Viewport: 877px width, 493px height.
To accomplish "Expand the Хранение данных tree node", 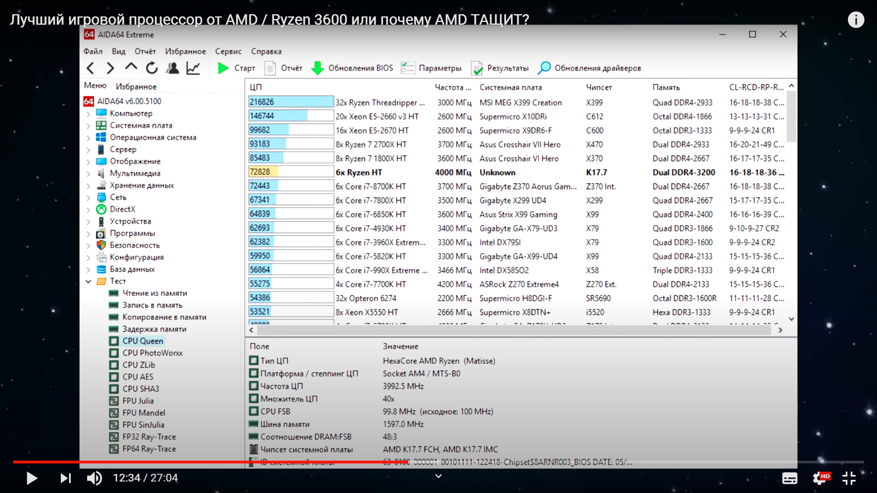I will (x=88, y=186).
